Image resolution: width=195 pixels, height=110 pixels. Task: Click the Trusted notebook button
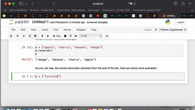(x=147, y=30)
